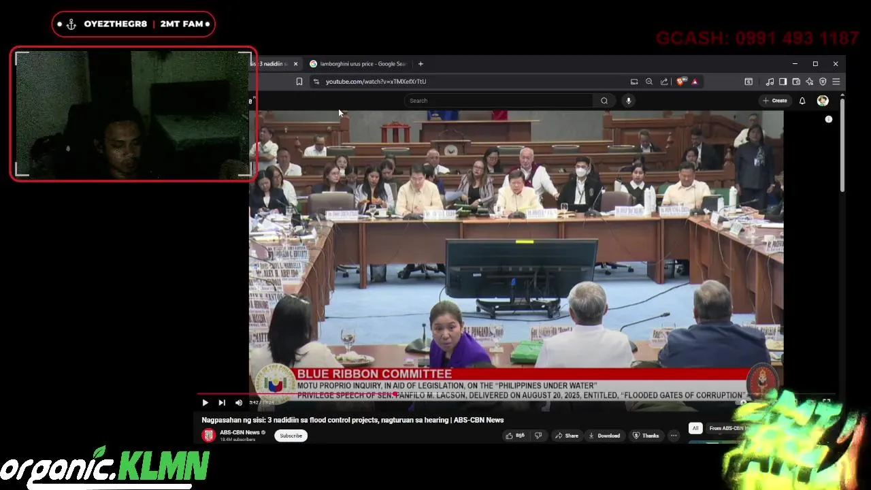Click the 18.4M subscribers text
Screen dimensions: 871x490
(x=237, y=440)
